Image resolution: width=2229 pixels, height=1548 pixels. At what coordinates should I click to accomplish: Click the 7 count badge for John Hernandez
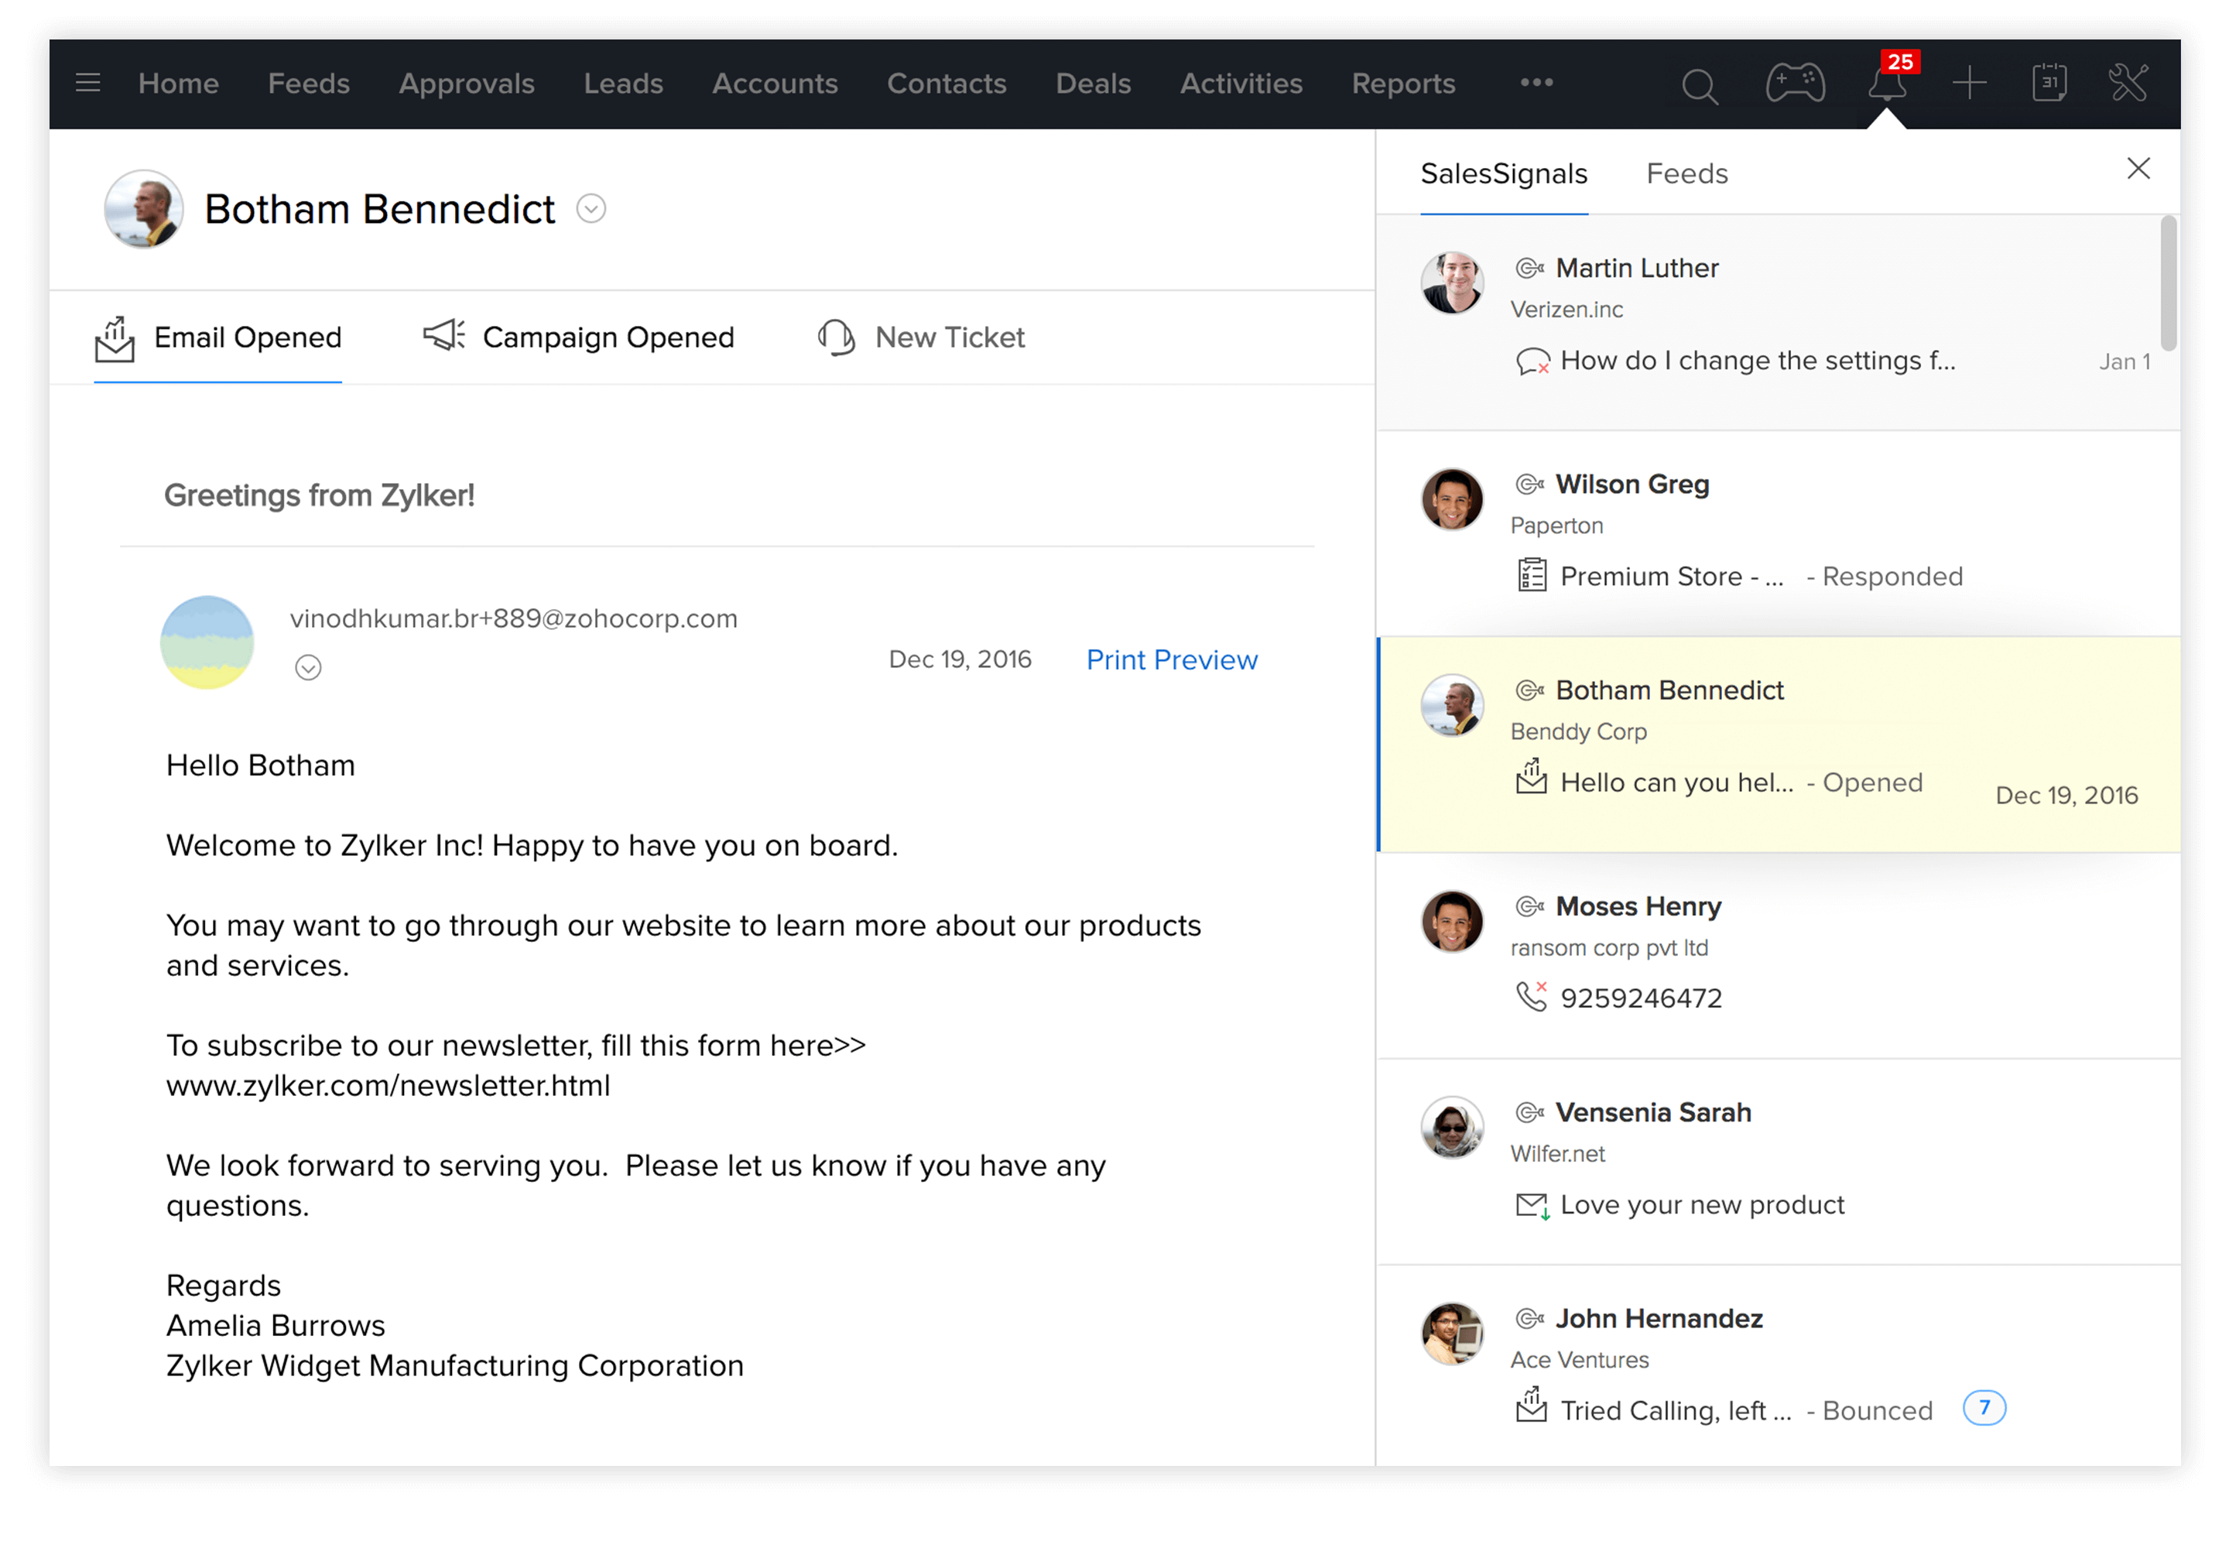[x=1984, y=1407]
